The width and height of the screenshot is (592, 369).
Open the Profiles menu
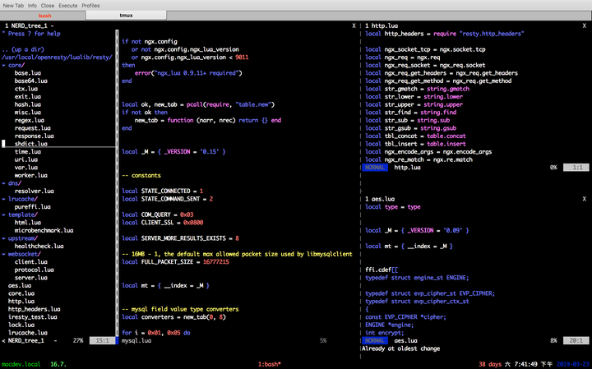tap(90, 5)
